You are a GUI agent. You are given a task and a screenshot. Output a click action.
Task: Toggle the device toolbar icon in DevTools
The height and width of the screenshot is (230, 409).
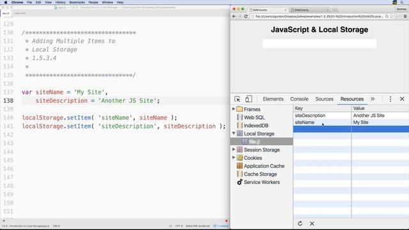249,99
